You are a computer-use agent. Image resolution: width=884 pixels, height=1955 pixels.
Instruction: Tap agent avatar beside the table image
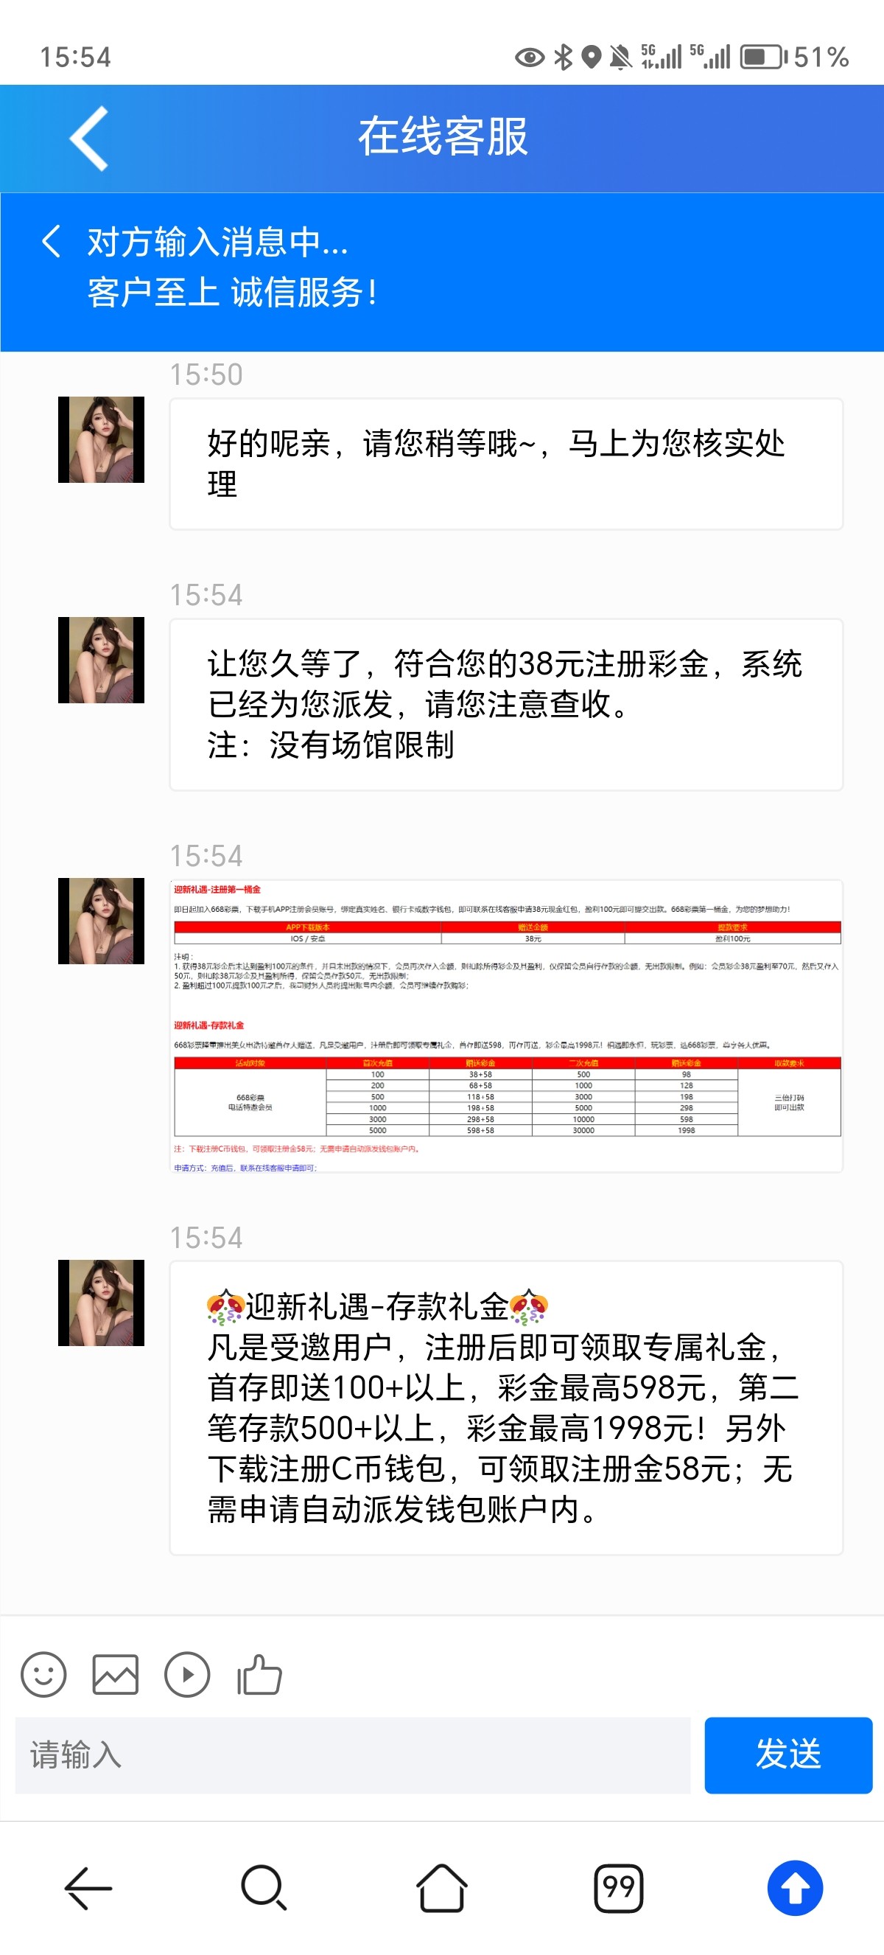[101, 921]
